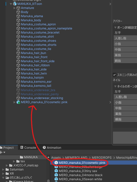Image resolution: width=137 pixels, height=182 pixels.
Task: Click the Armature object cube icon
Action: point(18,8)
